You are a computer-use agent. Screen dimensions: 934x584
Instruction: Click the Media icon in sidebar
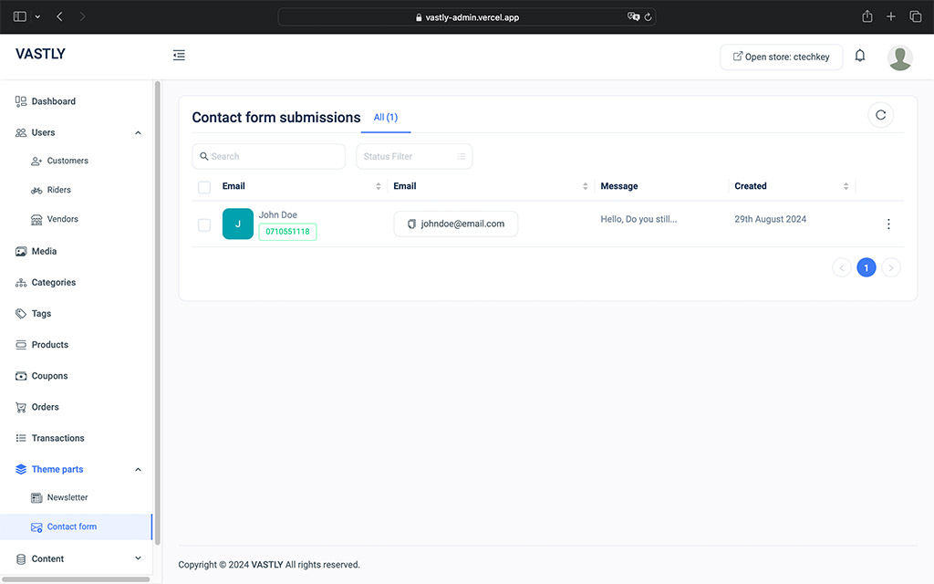tap(21, 252)
